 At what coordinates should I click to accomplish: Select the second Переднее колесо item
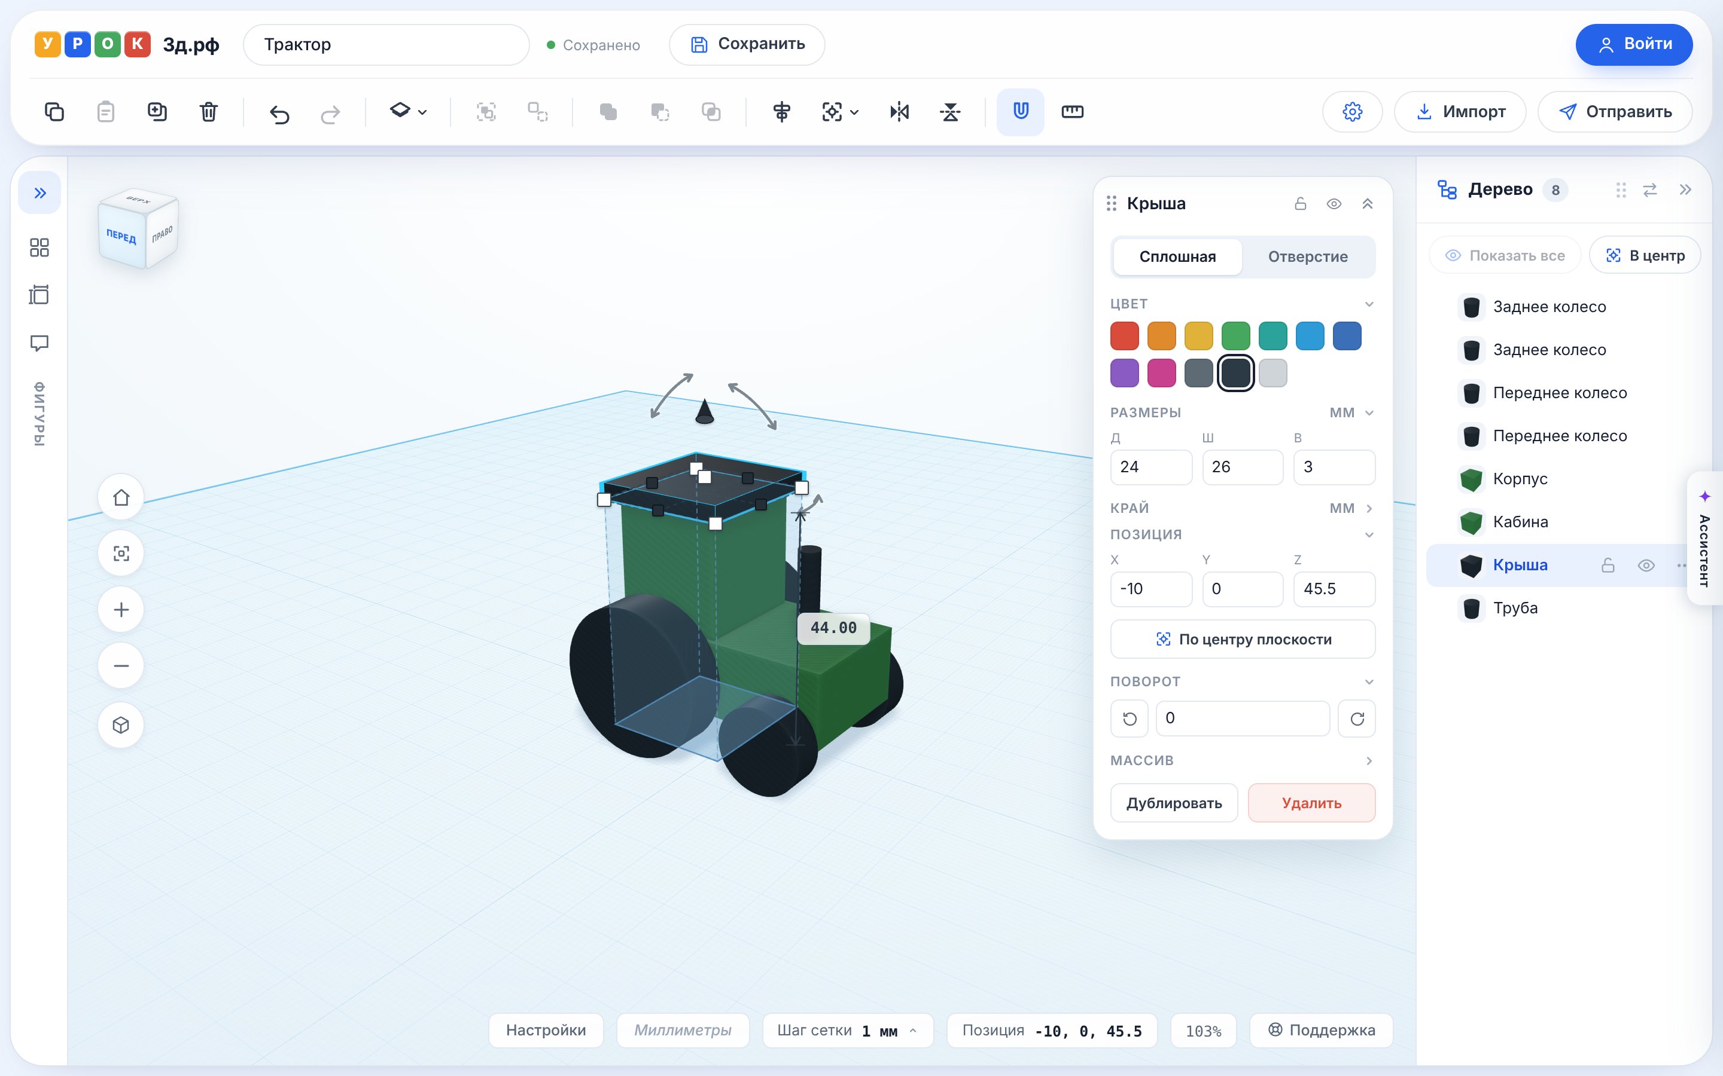coord(1562,436)
